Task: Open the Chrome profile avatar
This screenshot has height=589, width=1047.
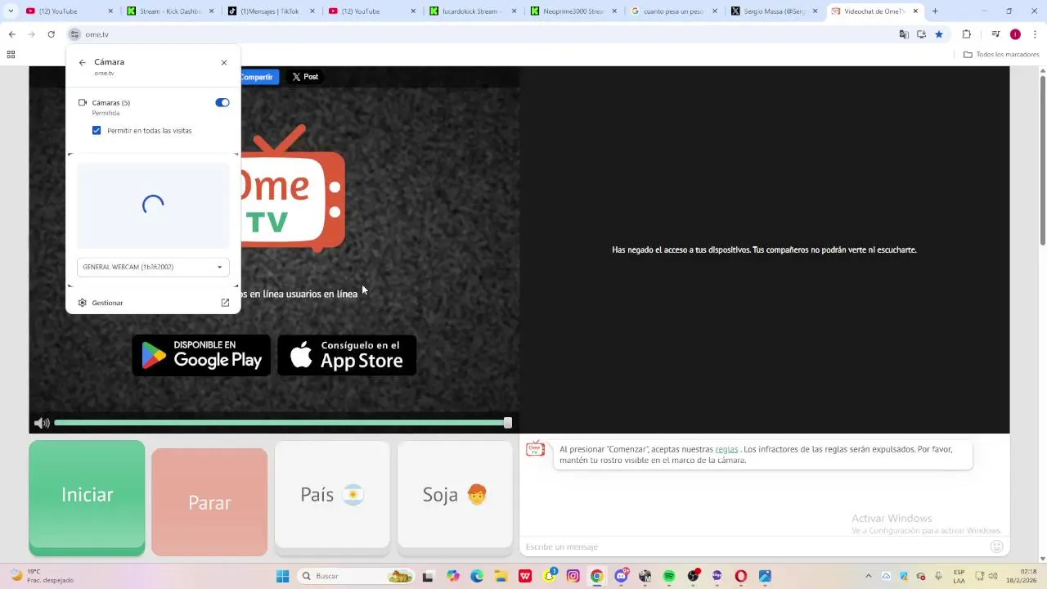Action: tap(1015, 34)
